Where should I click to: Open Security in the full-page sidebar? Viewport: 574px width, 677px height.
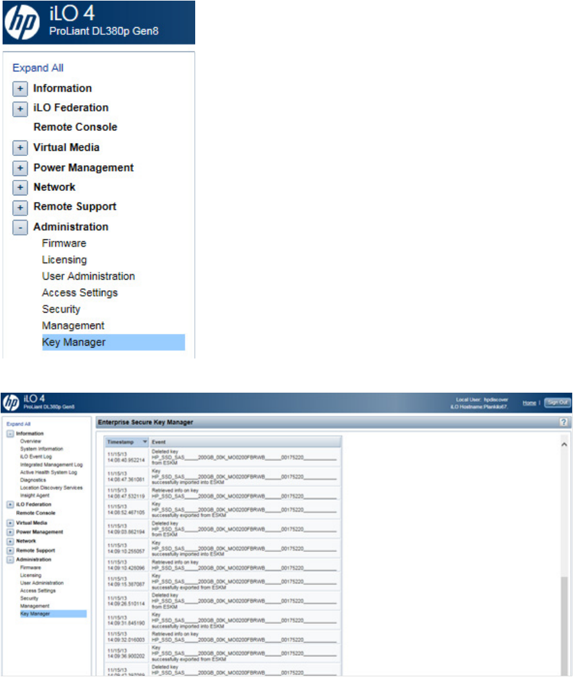point(30,598)
